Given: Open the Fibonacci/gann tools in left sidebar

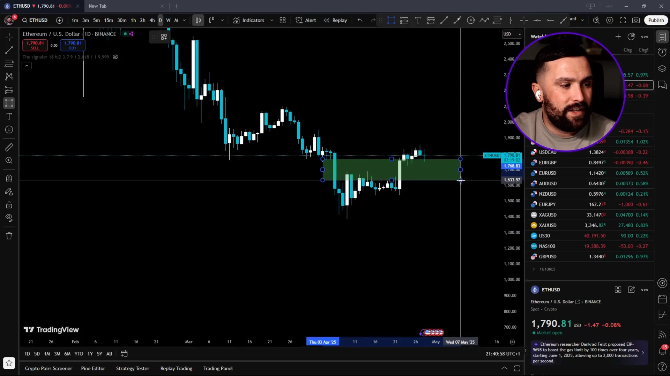Looking at the screenshot, I should pyautogui.click(x=9, y=63).
